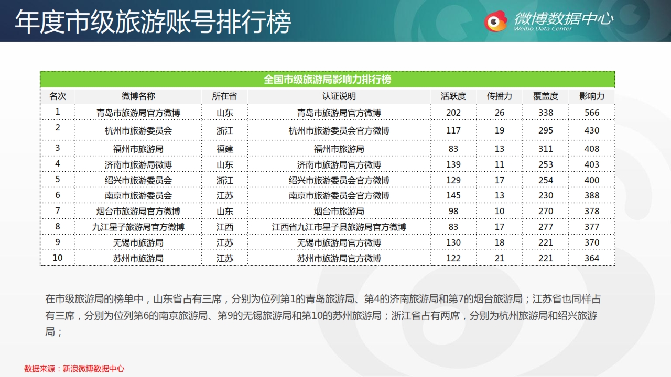Click the spread value 21
The image size is (671, 377).
pyautogui.click(x=500, y=258)
